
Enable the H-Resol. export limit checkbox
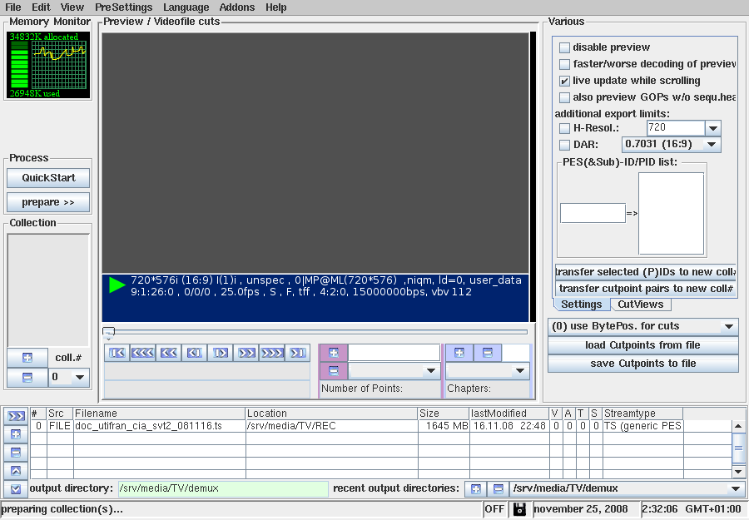click(x=564, y=128)
